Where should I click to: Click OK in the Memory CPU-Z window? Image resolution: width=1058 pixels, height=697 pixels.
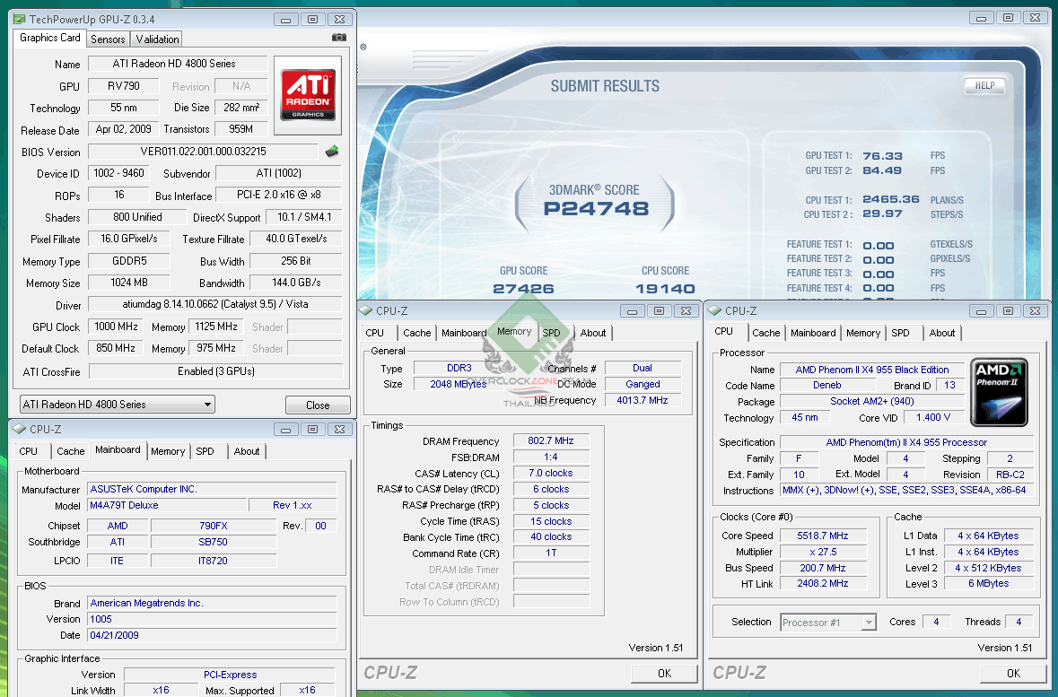coord(665,674)
